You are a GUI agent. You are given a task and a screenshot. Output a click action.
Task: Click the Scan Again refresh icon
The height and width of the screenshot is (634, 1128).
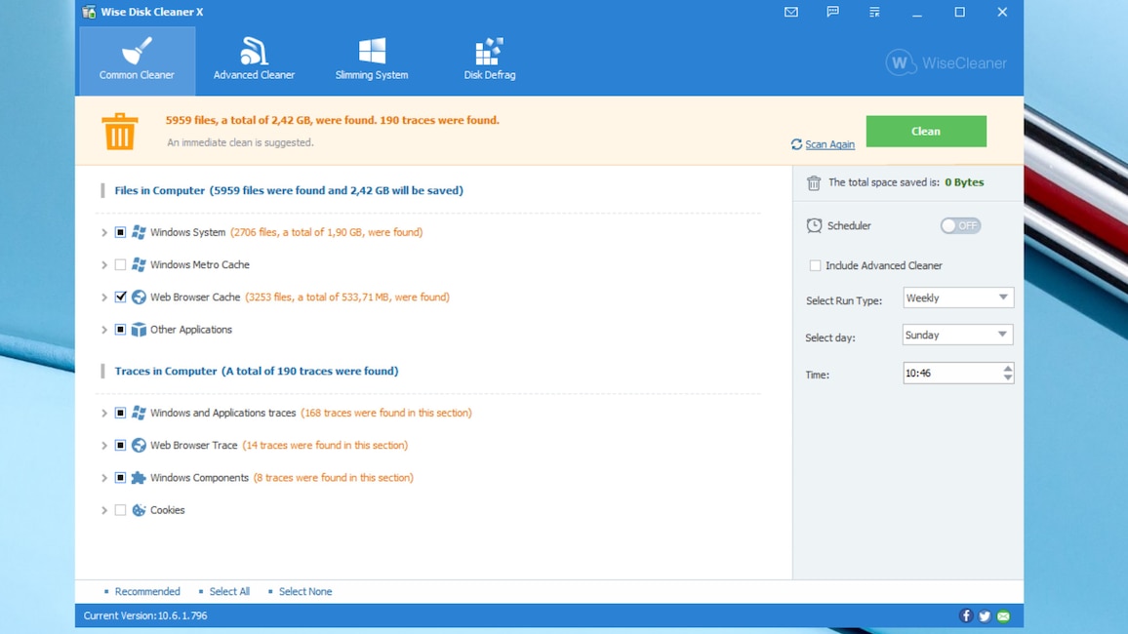pyautogui.click(x=796, y=144)
